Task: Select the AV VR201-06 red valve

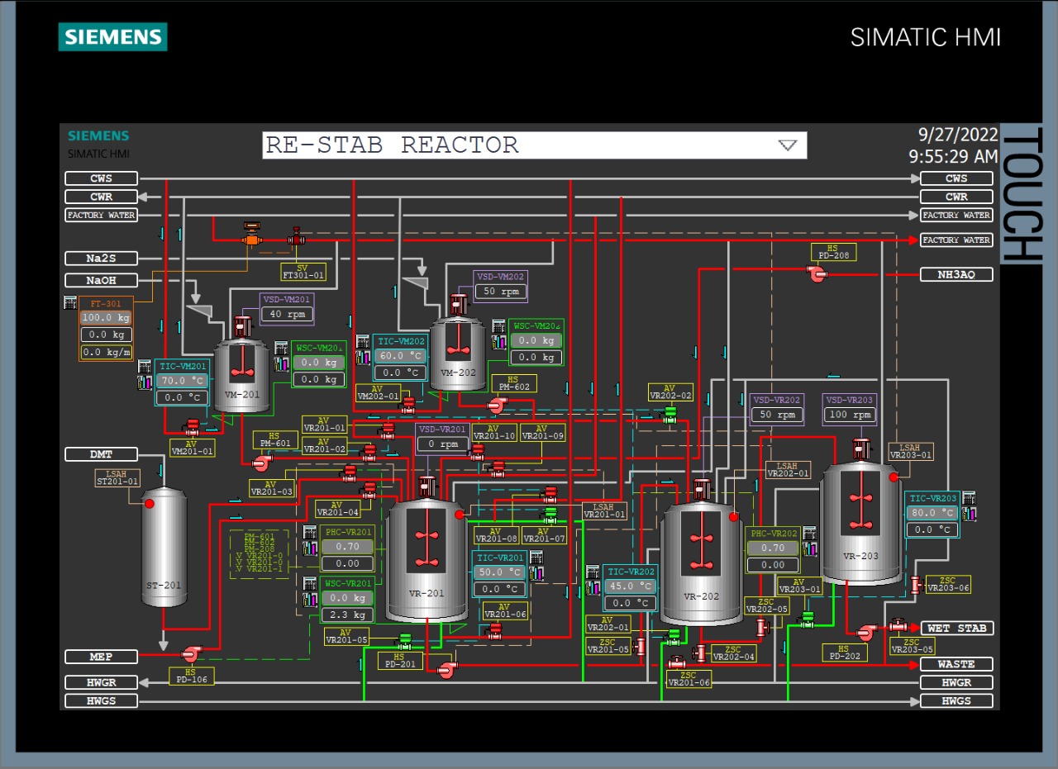Action: pos(495,631)
